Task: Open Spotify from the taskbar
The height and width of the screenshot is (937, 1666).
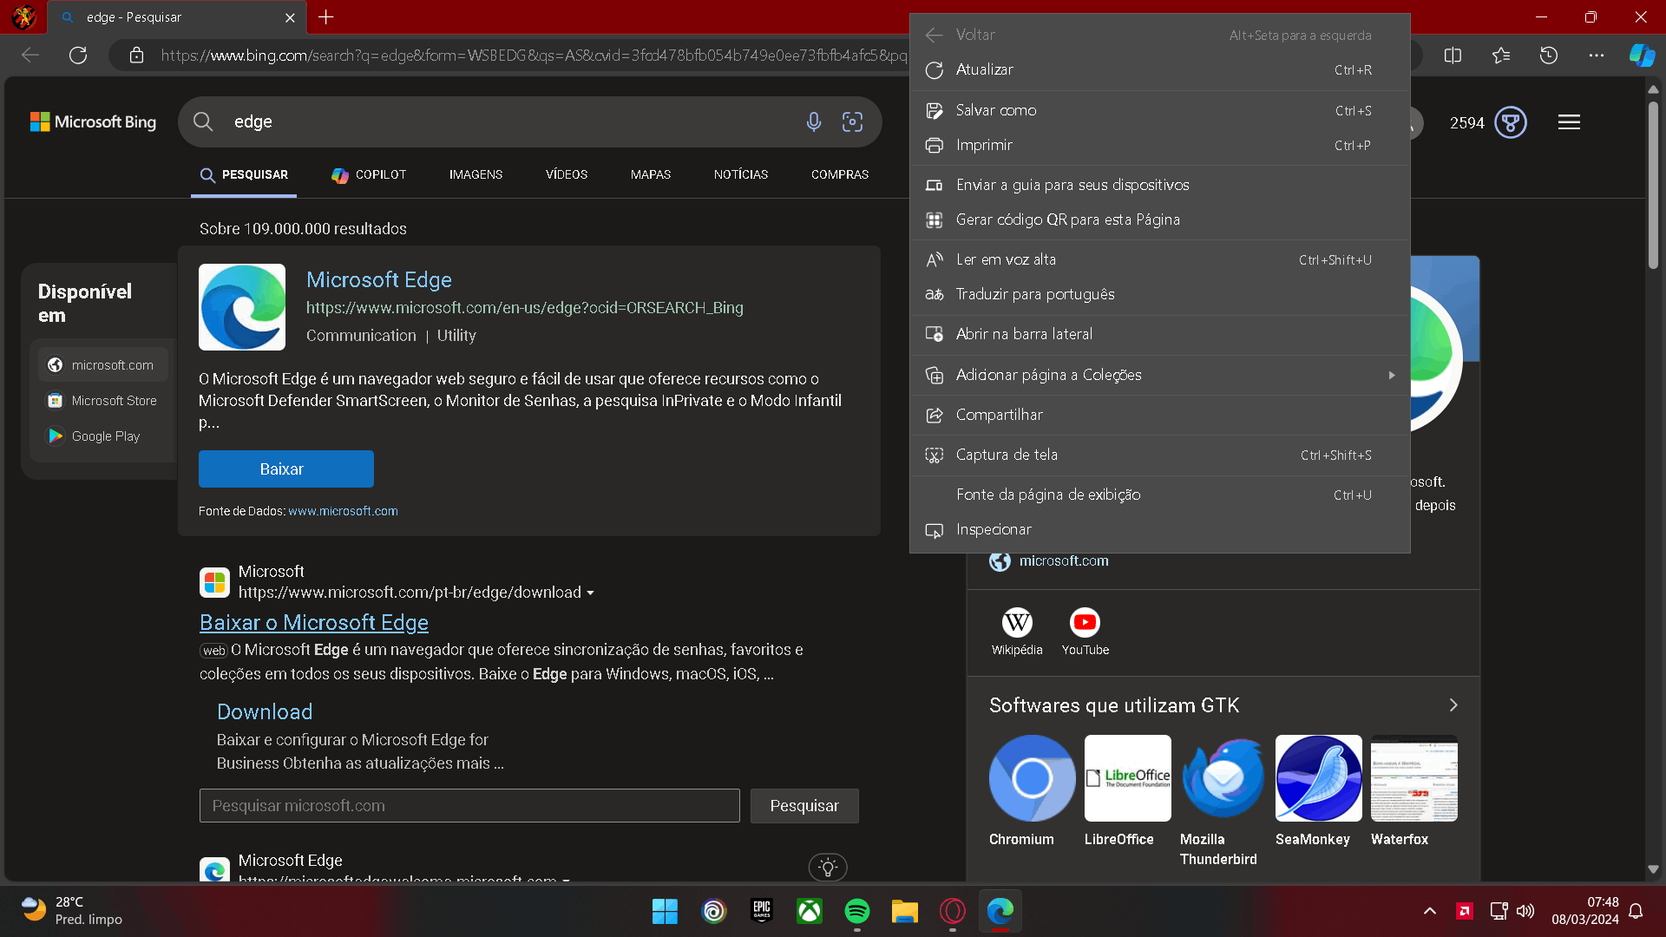Action: pos(857,911)
